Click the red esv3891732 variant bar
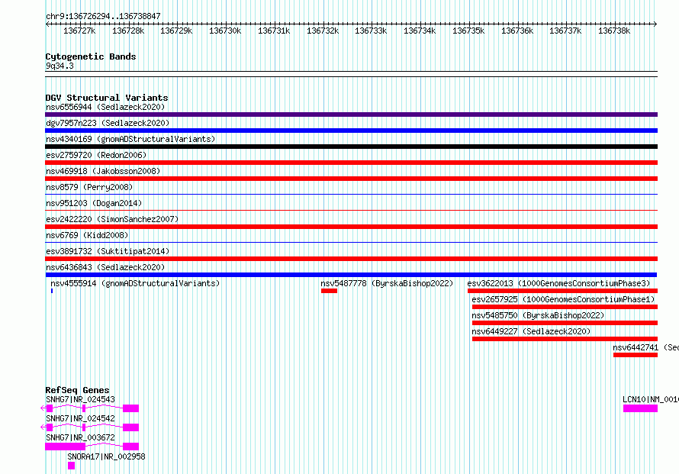The image size is (679, 474). pyautogui.click(x=351, y=259)
